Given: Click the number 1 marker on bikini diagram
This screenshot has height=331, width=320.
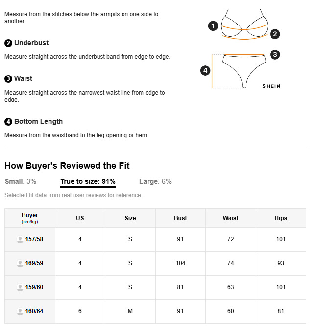Looking at the screenshot, I should pyautogui.click(x=213, y=26).
